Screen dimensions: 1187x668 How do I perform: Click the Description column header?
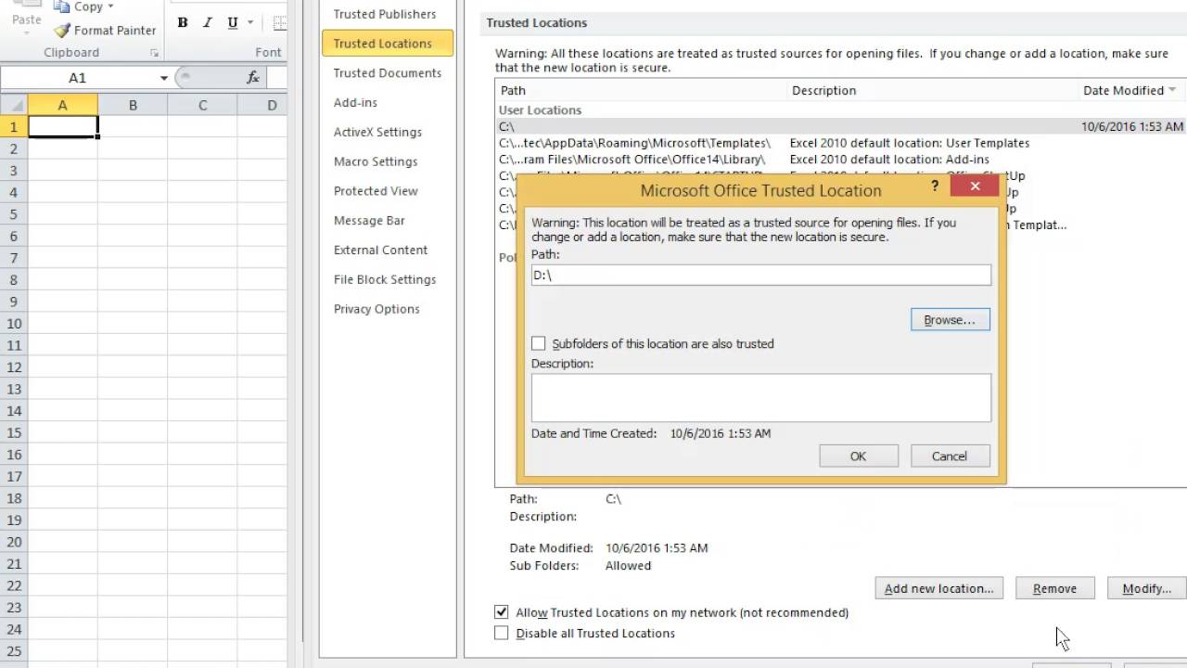933,90
